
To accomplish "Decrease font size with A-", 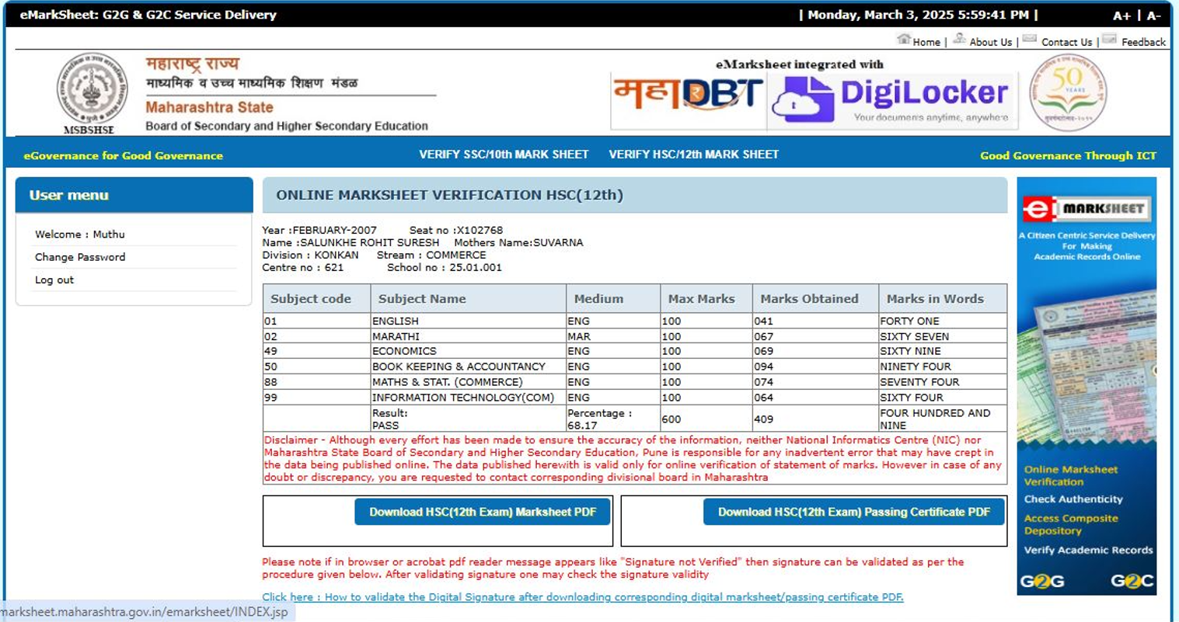I will coord(1153,16).
